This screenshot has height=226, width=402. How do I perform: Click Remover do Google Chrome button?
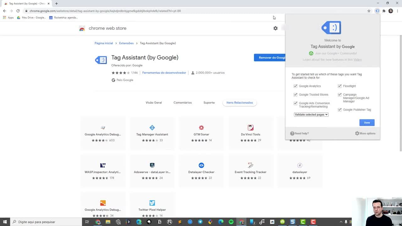270,57
